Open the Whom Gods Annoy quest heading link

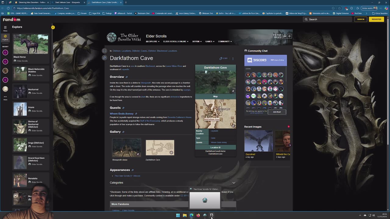(122, 114)
